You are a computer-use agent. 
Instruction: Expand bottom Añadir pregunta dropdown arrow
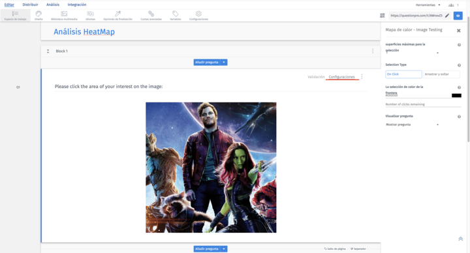(224, 249)
